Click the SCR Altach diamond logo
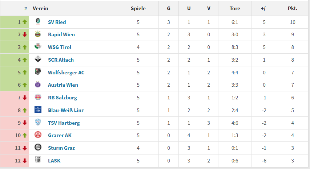This screenshot has width=310, height=169. 38,59
